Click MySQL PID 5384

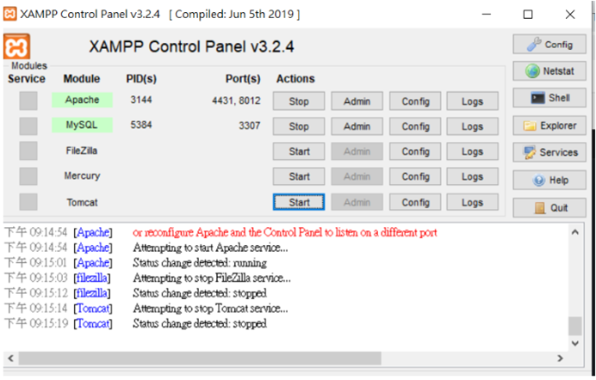[141, 125]
